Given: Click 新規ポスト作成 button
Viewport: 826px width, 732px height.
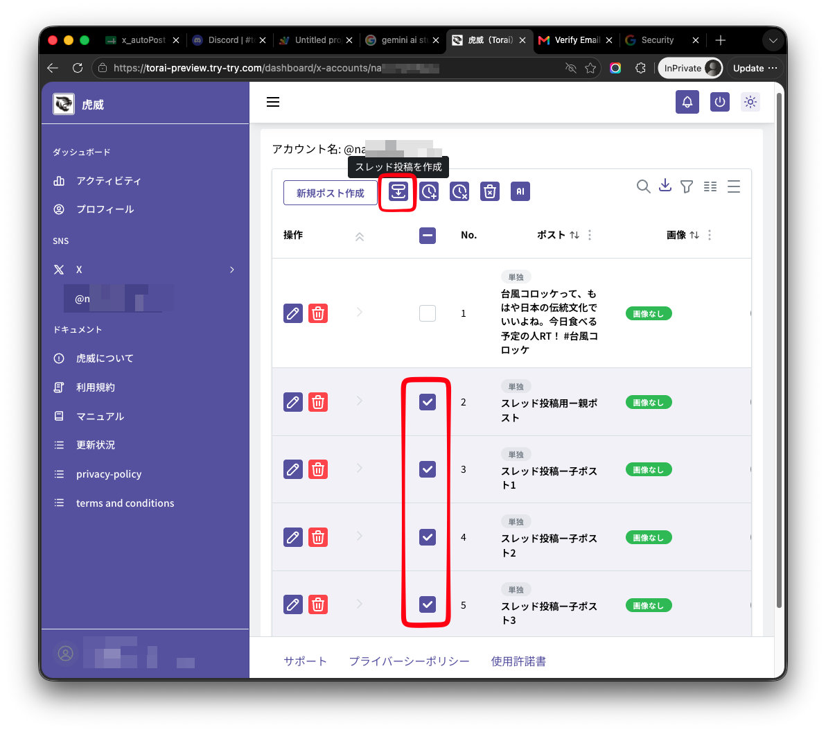Looking at the screenshot, I should click(331, 193).
